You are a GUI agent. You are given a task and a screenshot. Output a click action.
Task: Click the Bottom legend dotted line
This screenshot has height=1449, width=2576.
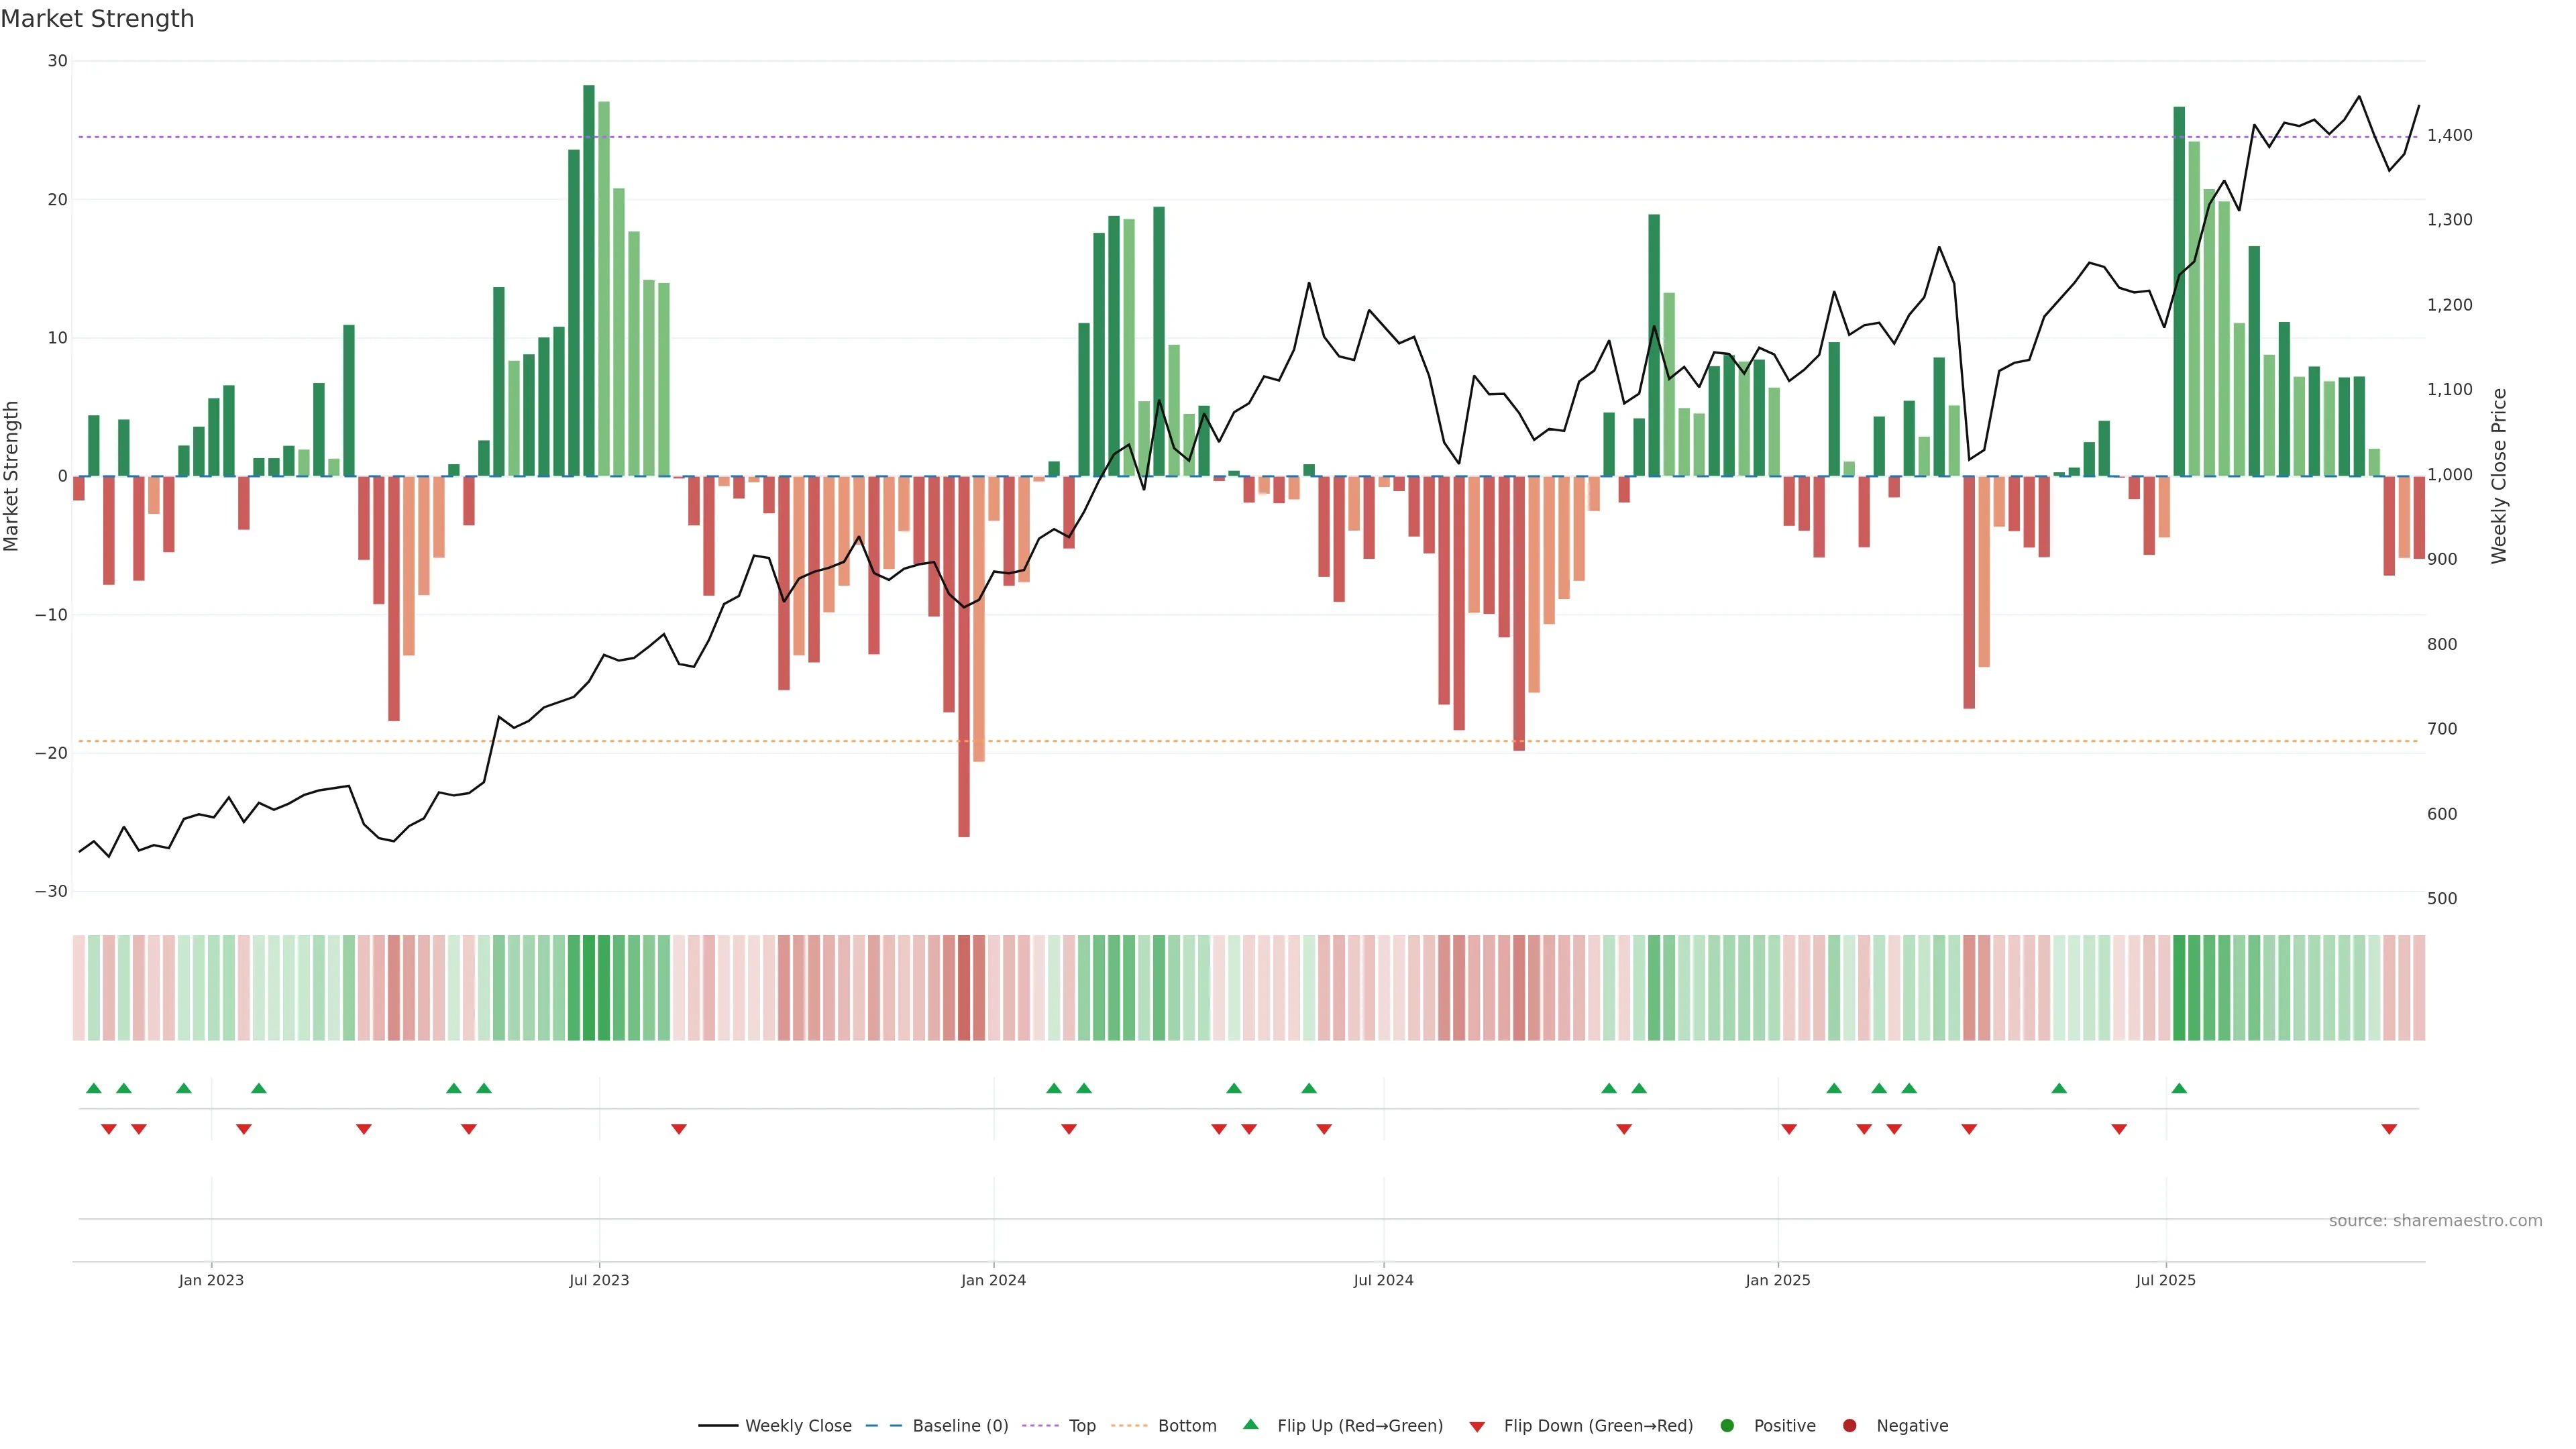click(x=1129, y=1426)
